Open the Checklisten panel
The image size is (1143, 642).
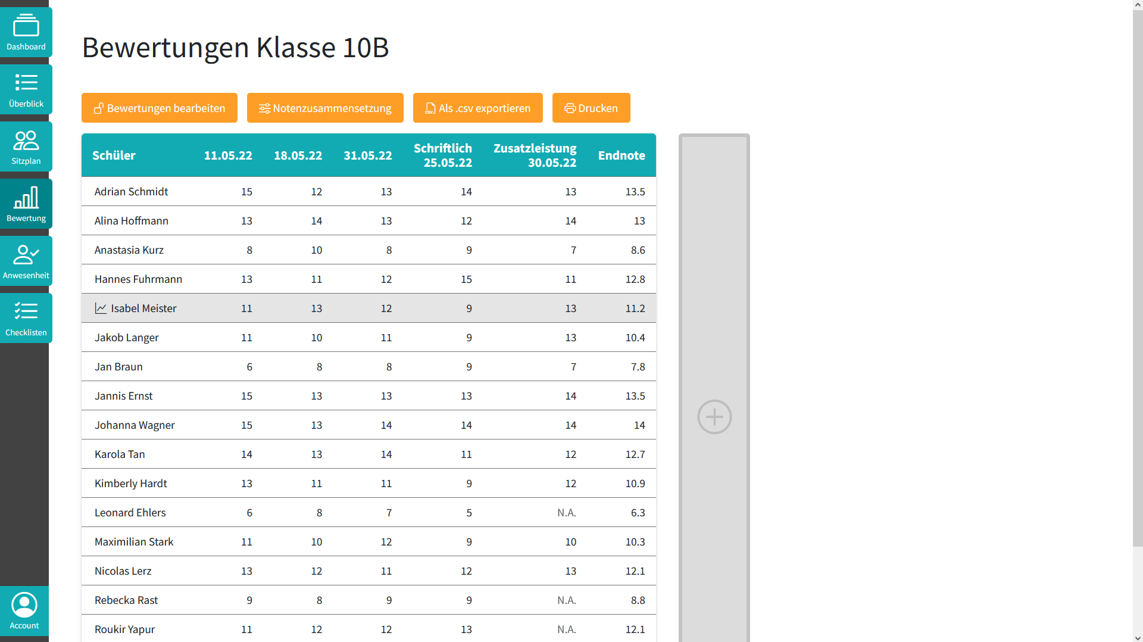point(26,317)
